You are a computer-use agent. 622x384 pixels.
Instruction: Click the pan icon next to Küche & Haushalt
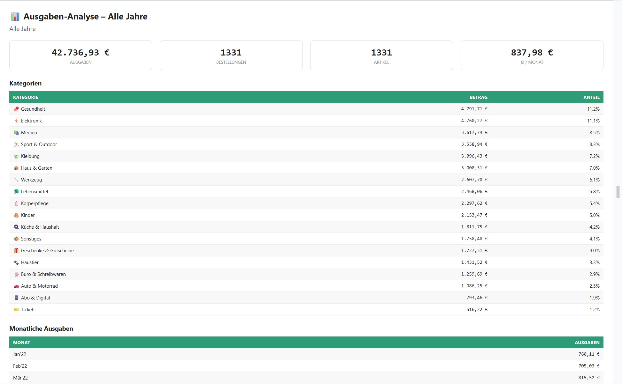coord(16,227)
